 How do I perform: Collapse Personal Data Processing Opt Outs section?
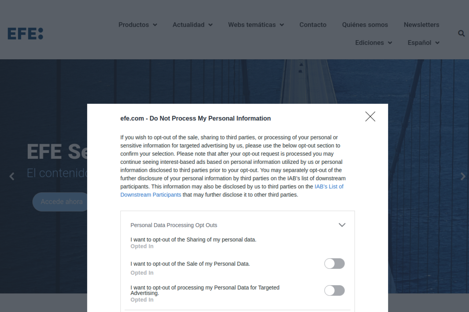point(342,225)
